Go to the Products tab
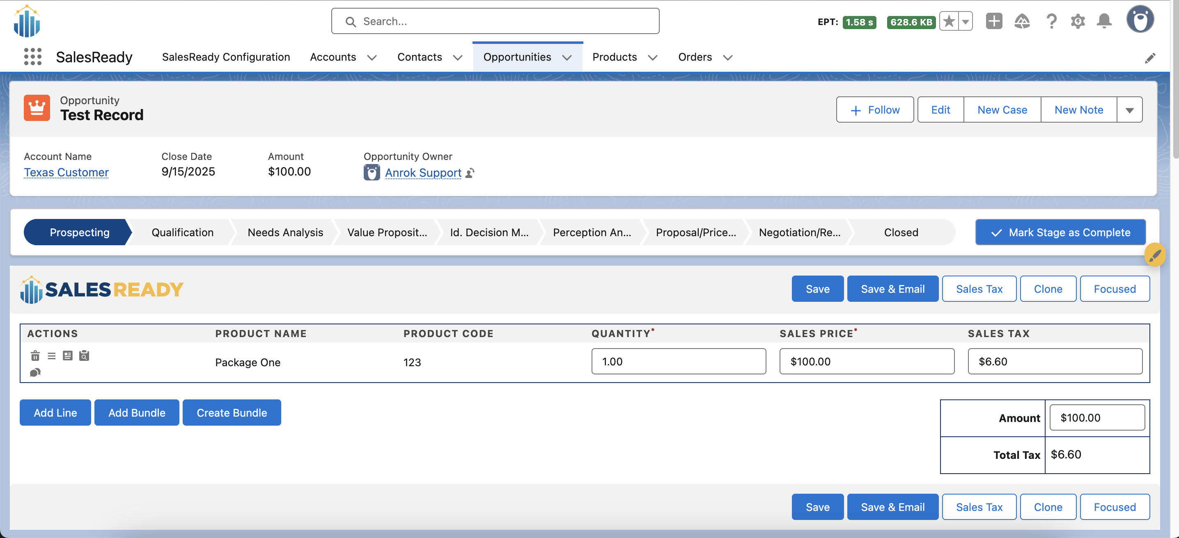 614,57
